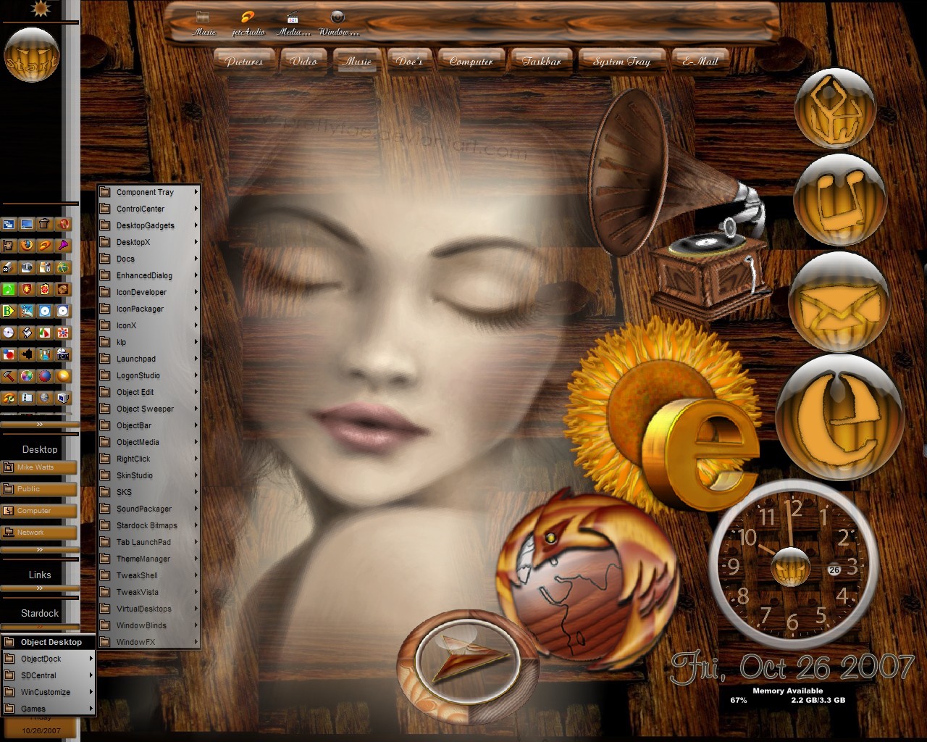
Task: Expand the Links section chevron
Action: pyautogui.click(x=39, y=588)
